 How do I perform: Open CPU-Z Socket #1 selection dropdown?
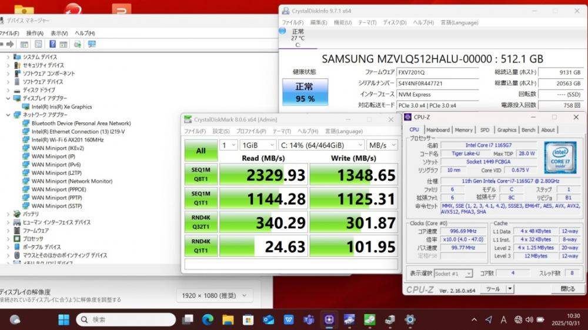453,274
